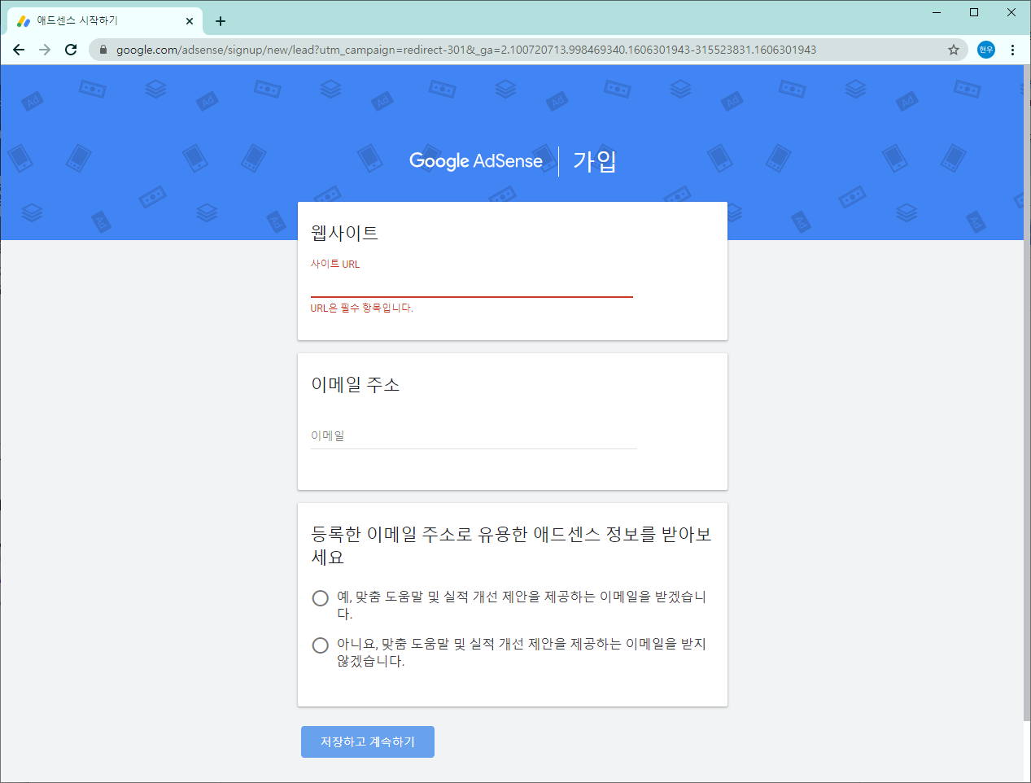
Task: Click the 이메일 주소 section heading
Action: click(x=356, y=384)
